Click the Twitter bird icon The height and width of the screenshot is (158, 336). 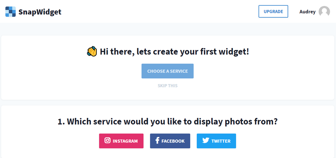(206, 140)
